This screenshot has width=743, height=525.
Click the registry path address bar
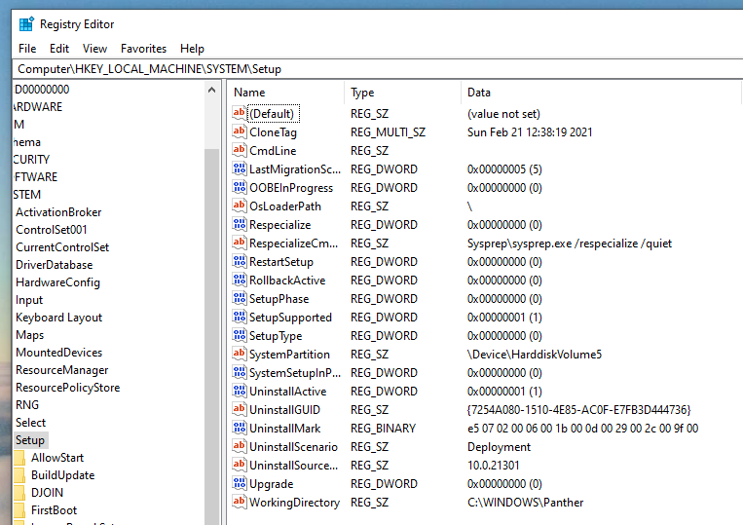(378, 69)
